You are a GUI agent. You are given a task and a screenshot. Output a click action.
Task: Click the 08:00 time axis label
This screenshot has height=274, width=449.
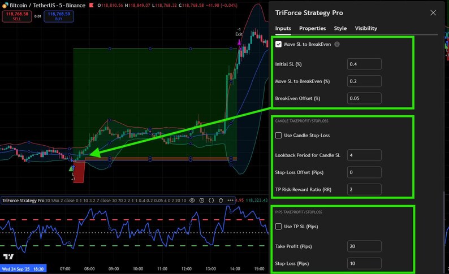tap(89, 269)
